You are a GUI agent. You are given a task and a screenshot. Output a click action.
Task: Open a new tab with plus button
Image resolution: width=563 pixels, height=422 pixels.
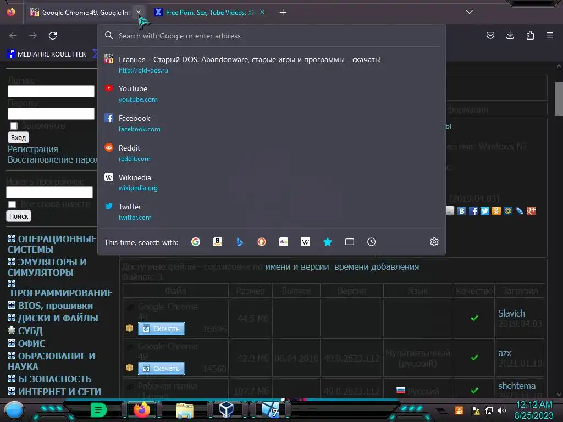pos(283,13)
